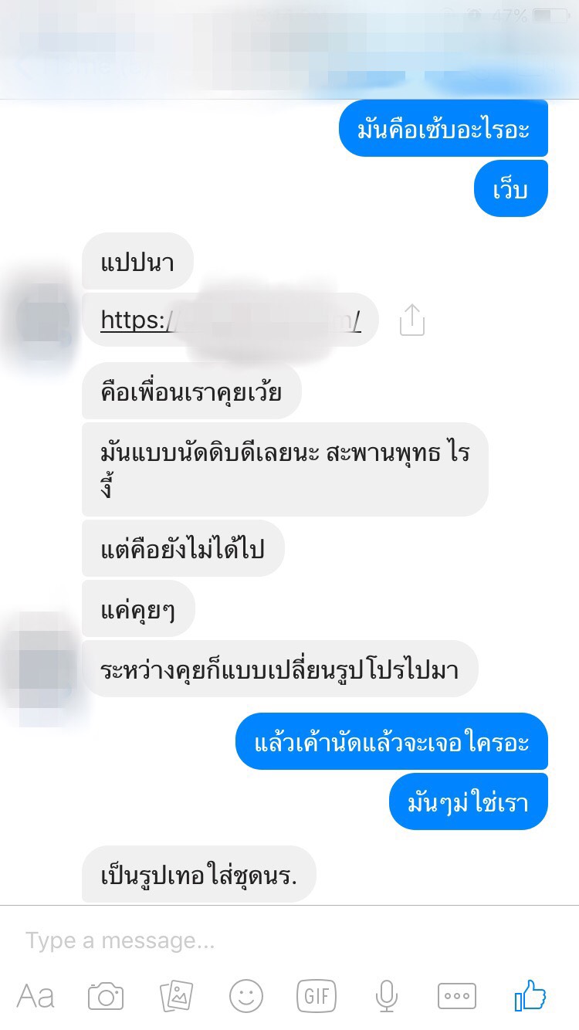Screen dimensions: 579x1030
Task: Select the blue message bubble 'เว็บ'
Action: [510, 188]
